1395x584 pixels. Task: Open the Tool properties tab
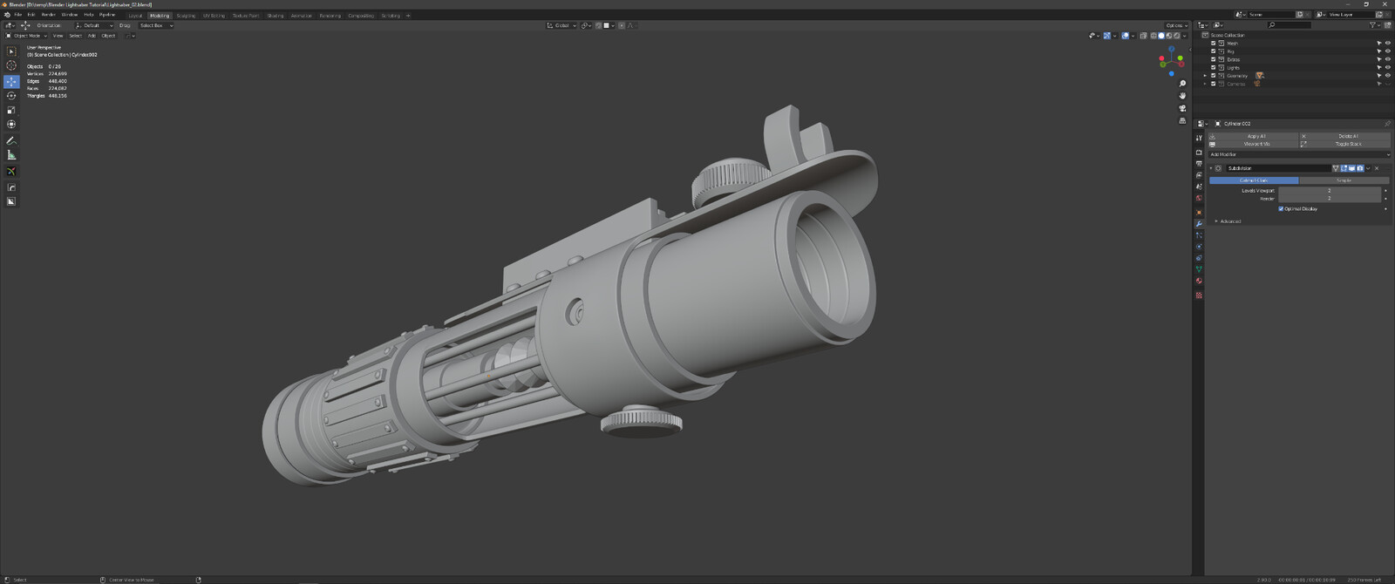coord(1199,138)
